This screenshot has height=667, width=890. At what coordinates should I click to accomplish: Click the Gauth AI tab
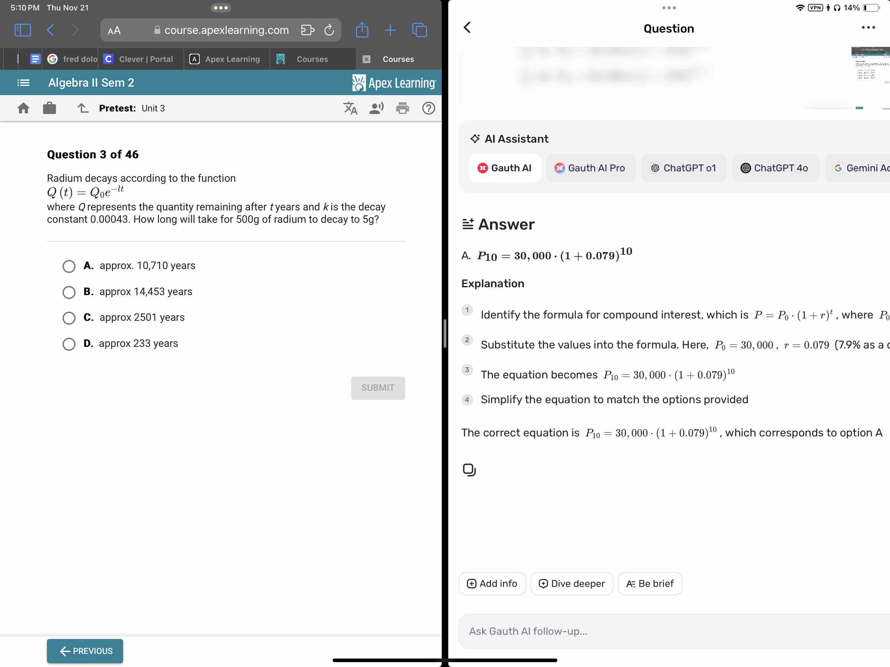(504, 167)
